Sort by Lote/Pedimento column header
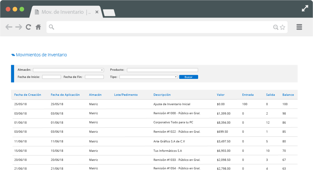 point(126,95)
